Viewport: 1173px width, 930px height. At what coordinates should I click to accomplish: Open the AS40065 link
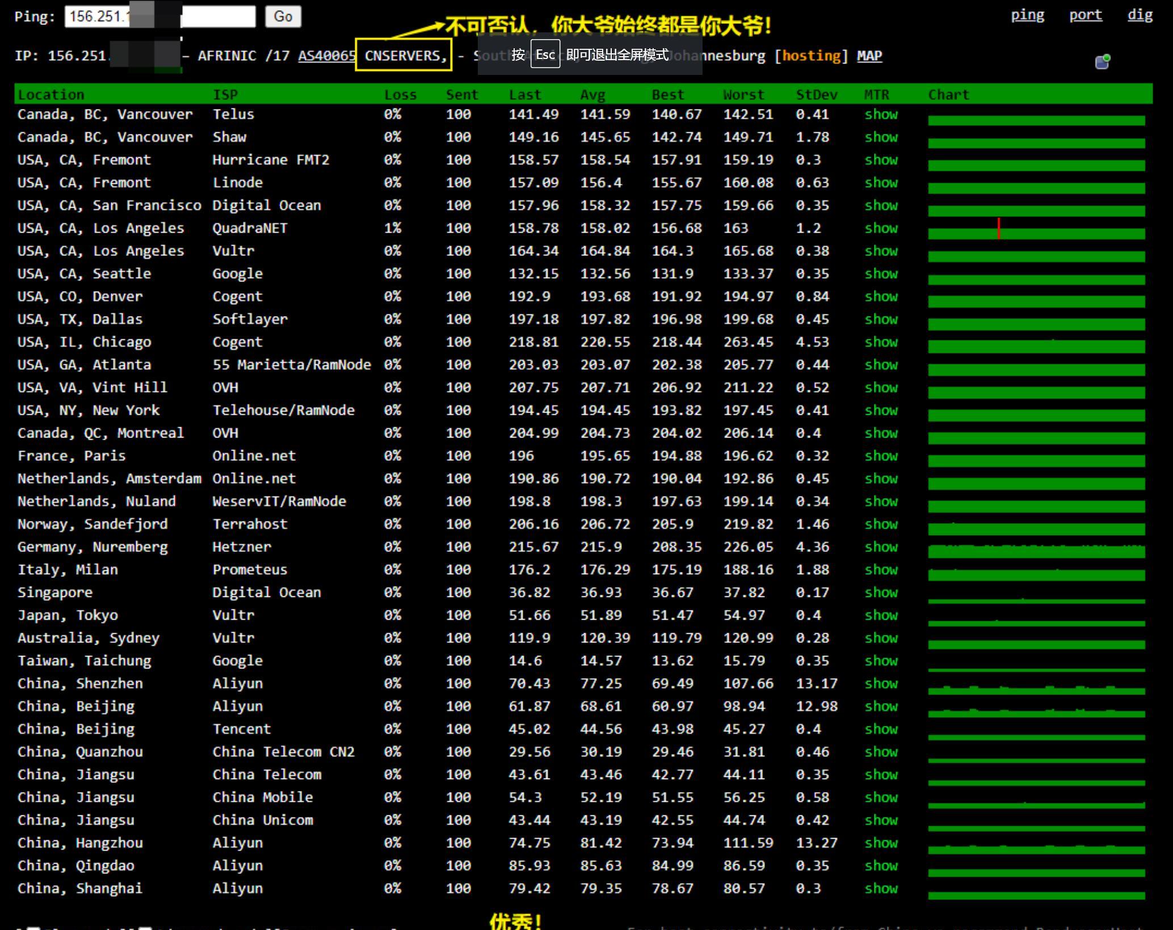point(327,56)
